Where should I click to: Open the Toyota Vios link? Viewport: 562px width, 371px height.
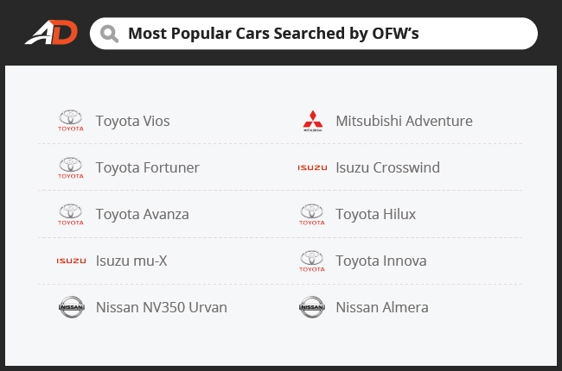(x=132, y=121)
